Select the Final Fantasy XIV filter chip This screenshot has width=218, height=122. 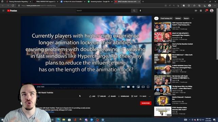tap(166, 18)
